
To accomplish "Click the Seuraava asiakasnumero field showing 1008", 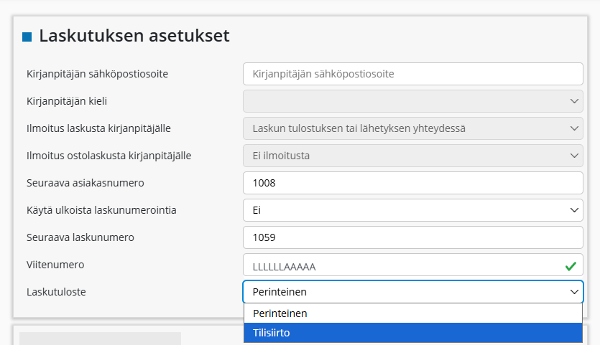I will pos(412,183).
